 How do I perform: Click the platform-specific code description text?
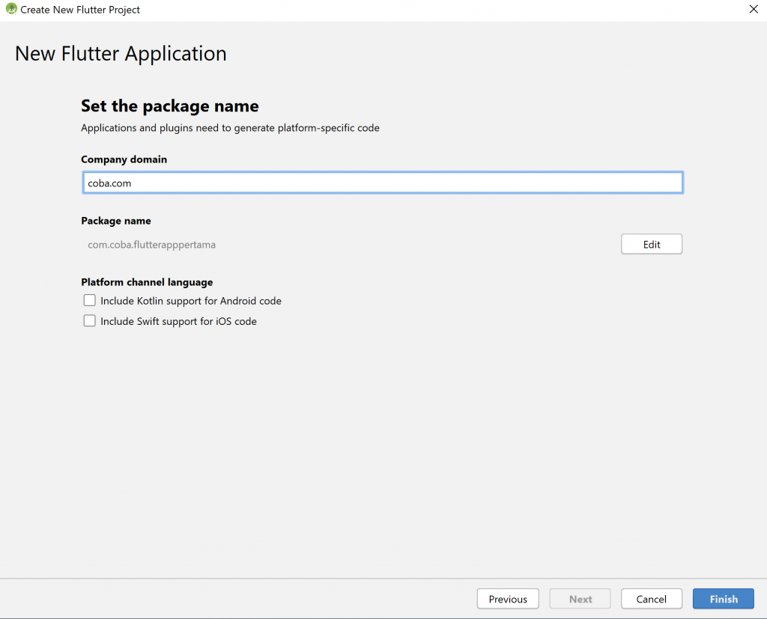(230, 128)
